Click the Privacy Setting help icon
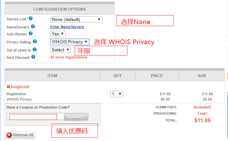 [x=35, y=42]
